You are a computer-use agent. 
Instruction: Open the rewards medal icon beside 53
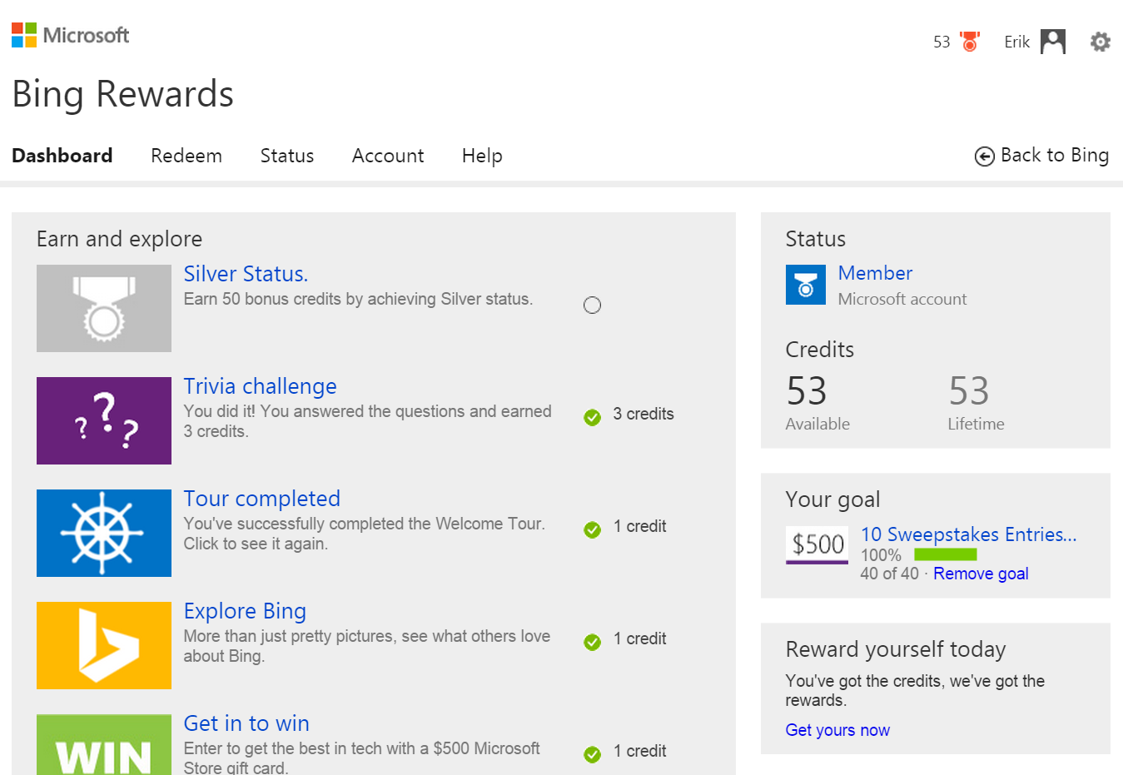(970, 42)
